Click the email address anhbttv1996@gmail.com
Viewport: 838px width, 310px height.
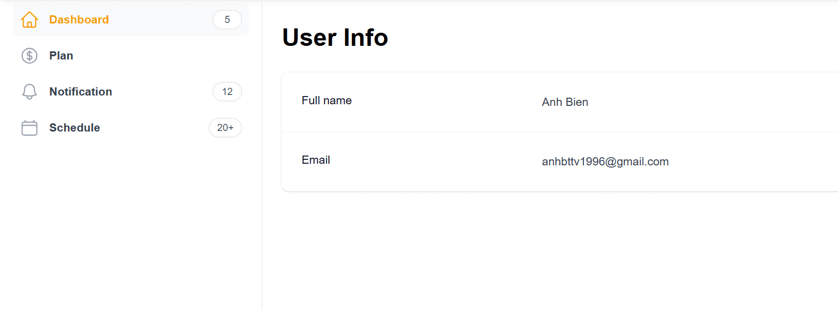605,162
